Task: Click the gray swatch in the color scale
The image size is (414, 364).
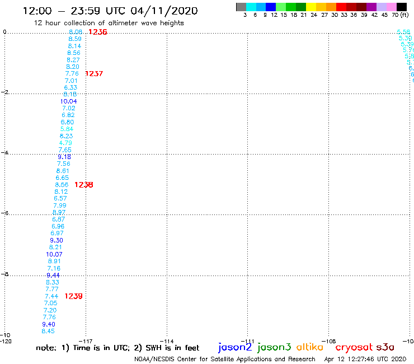Action: point(241,7)
